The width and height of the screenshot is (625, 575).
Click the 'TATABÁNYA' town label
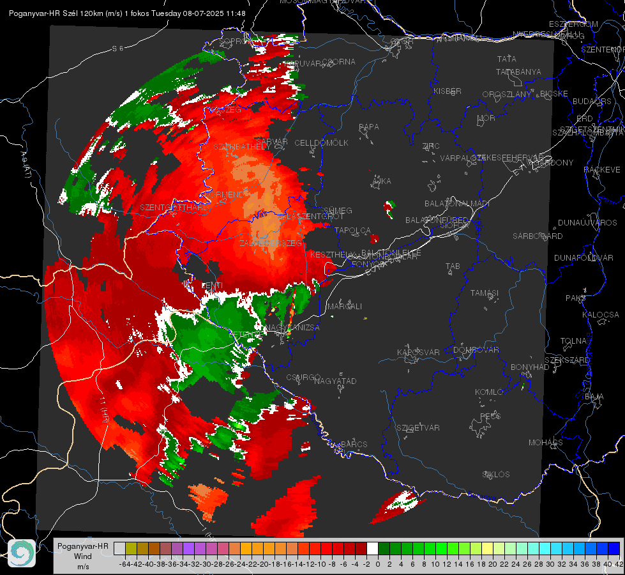(518, 72)
